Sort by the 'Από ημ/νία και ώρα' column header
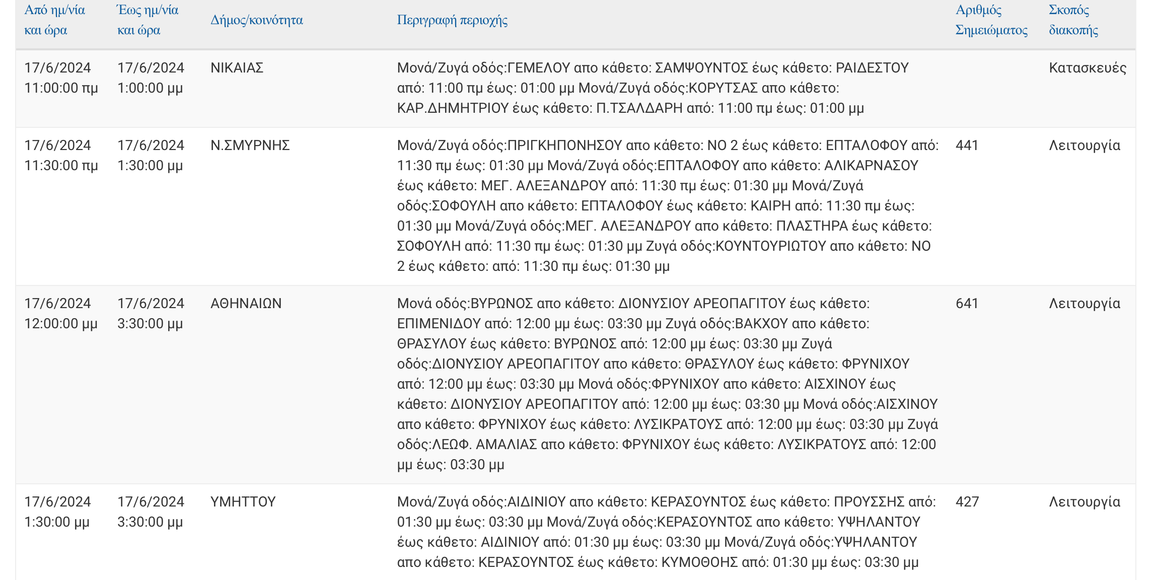 54,20
